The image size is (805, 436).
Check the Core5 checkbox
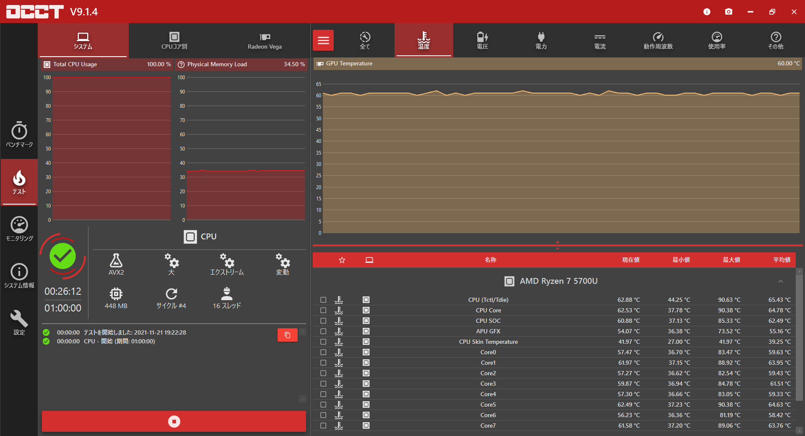(x=323, y=405)
